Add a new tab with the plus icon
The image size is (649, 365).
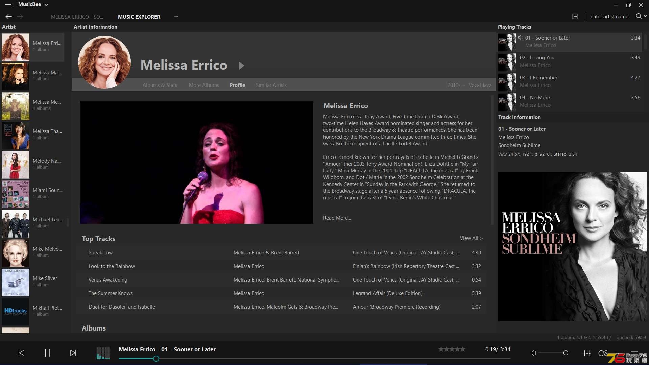(176, 16)
